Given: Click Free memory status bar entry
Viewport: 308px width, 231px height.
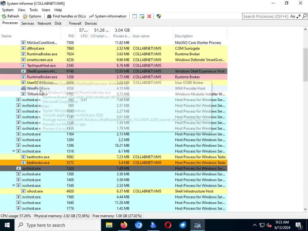Looking at the screenshot, I should click(x=117, y=216).
